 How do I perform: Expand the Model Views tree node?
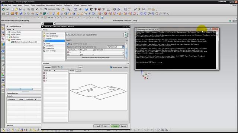7,34
